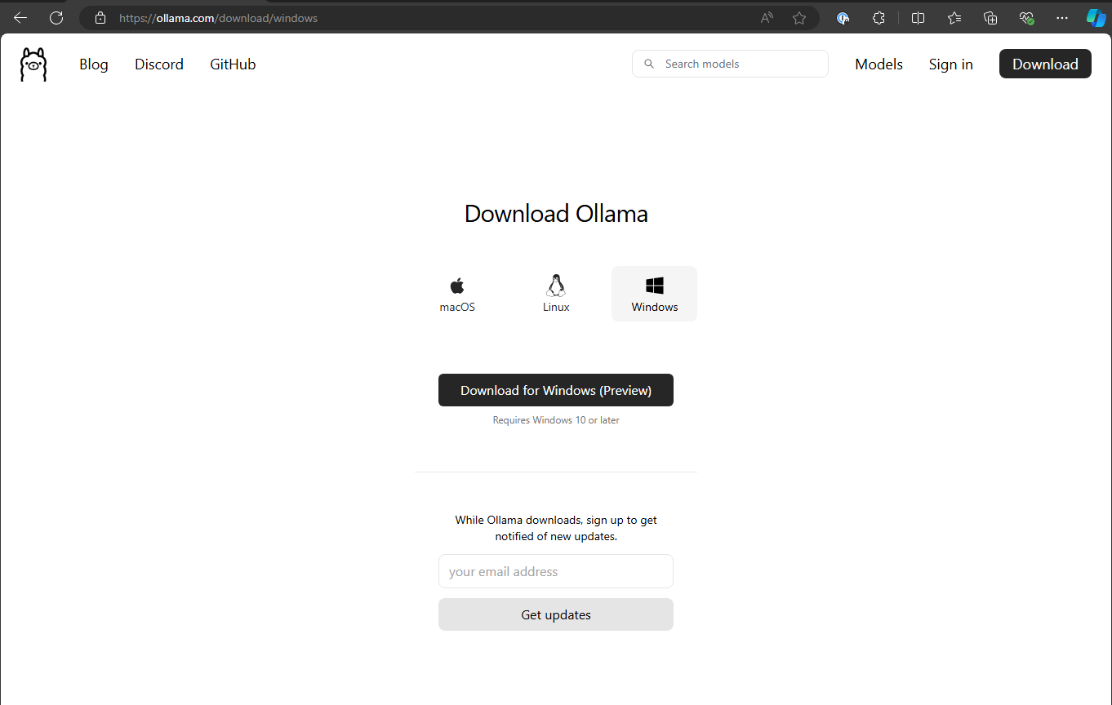Click the password manager extension icon
Viewport: 1112px width, 705px height.
click(843, 18)
